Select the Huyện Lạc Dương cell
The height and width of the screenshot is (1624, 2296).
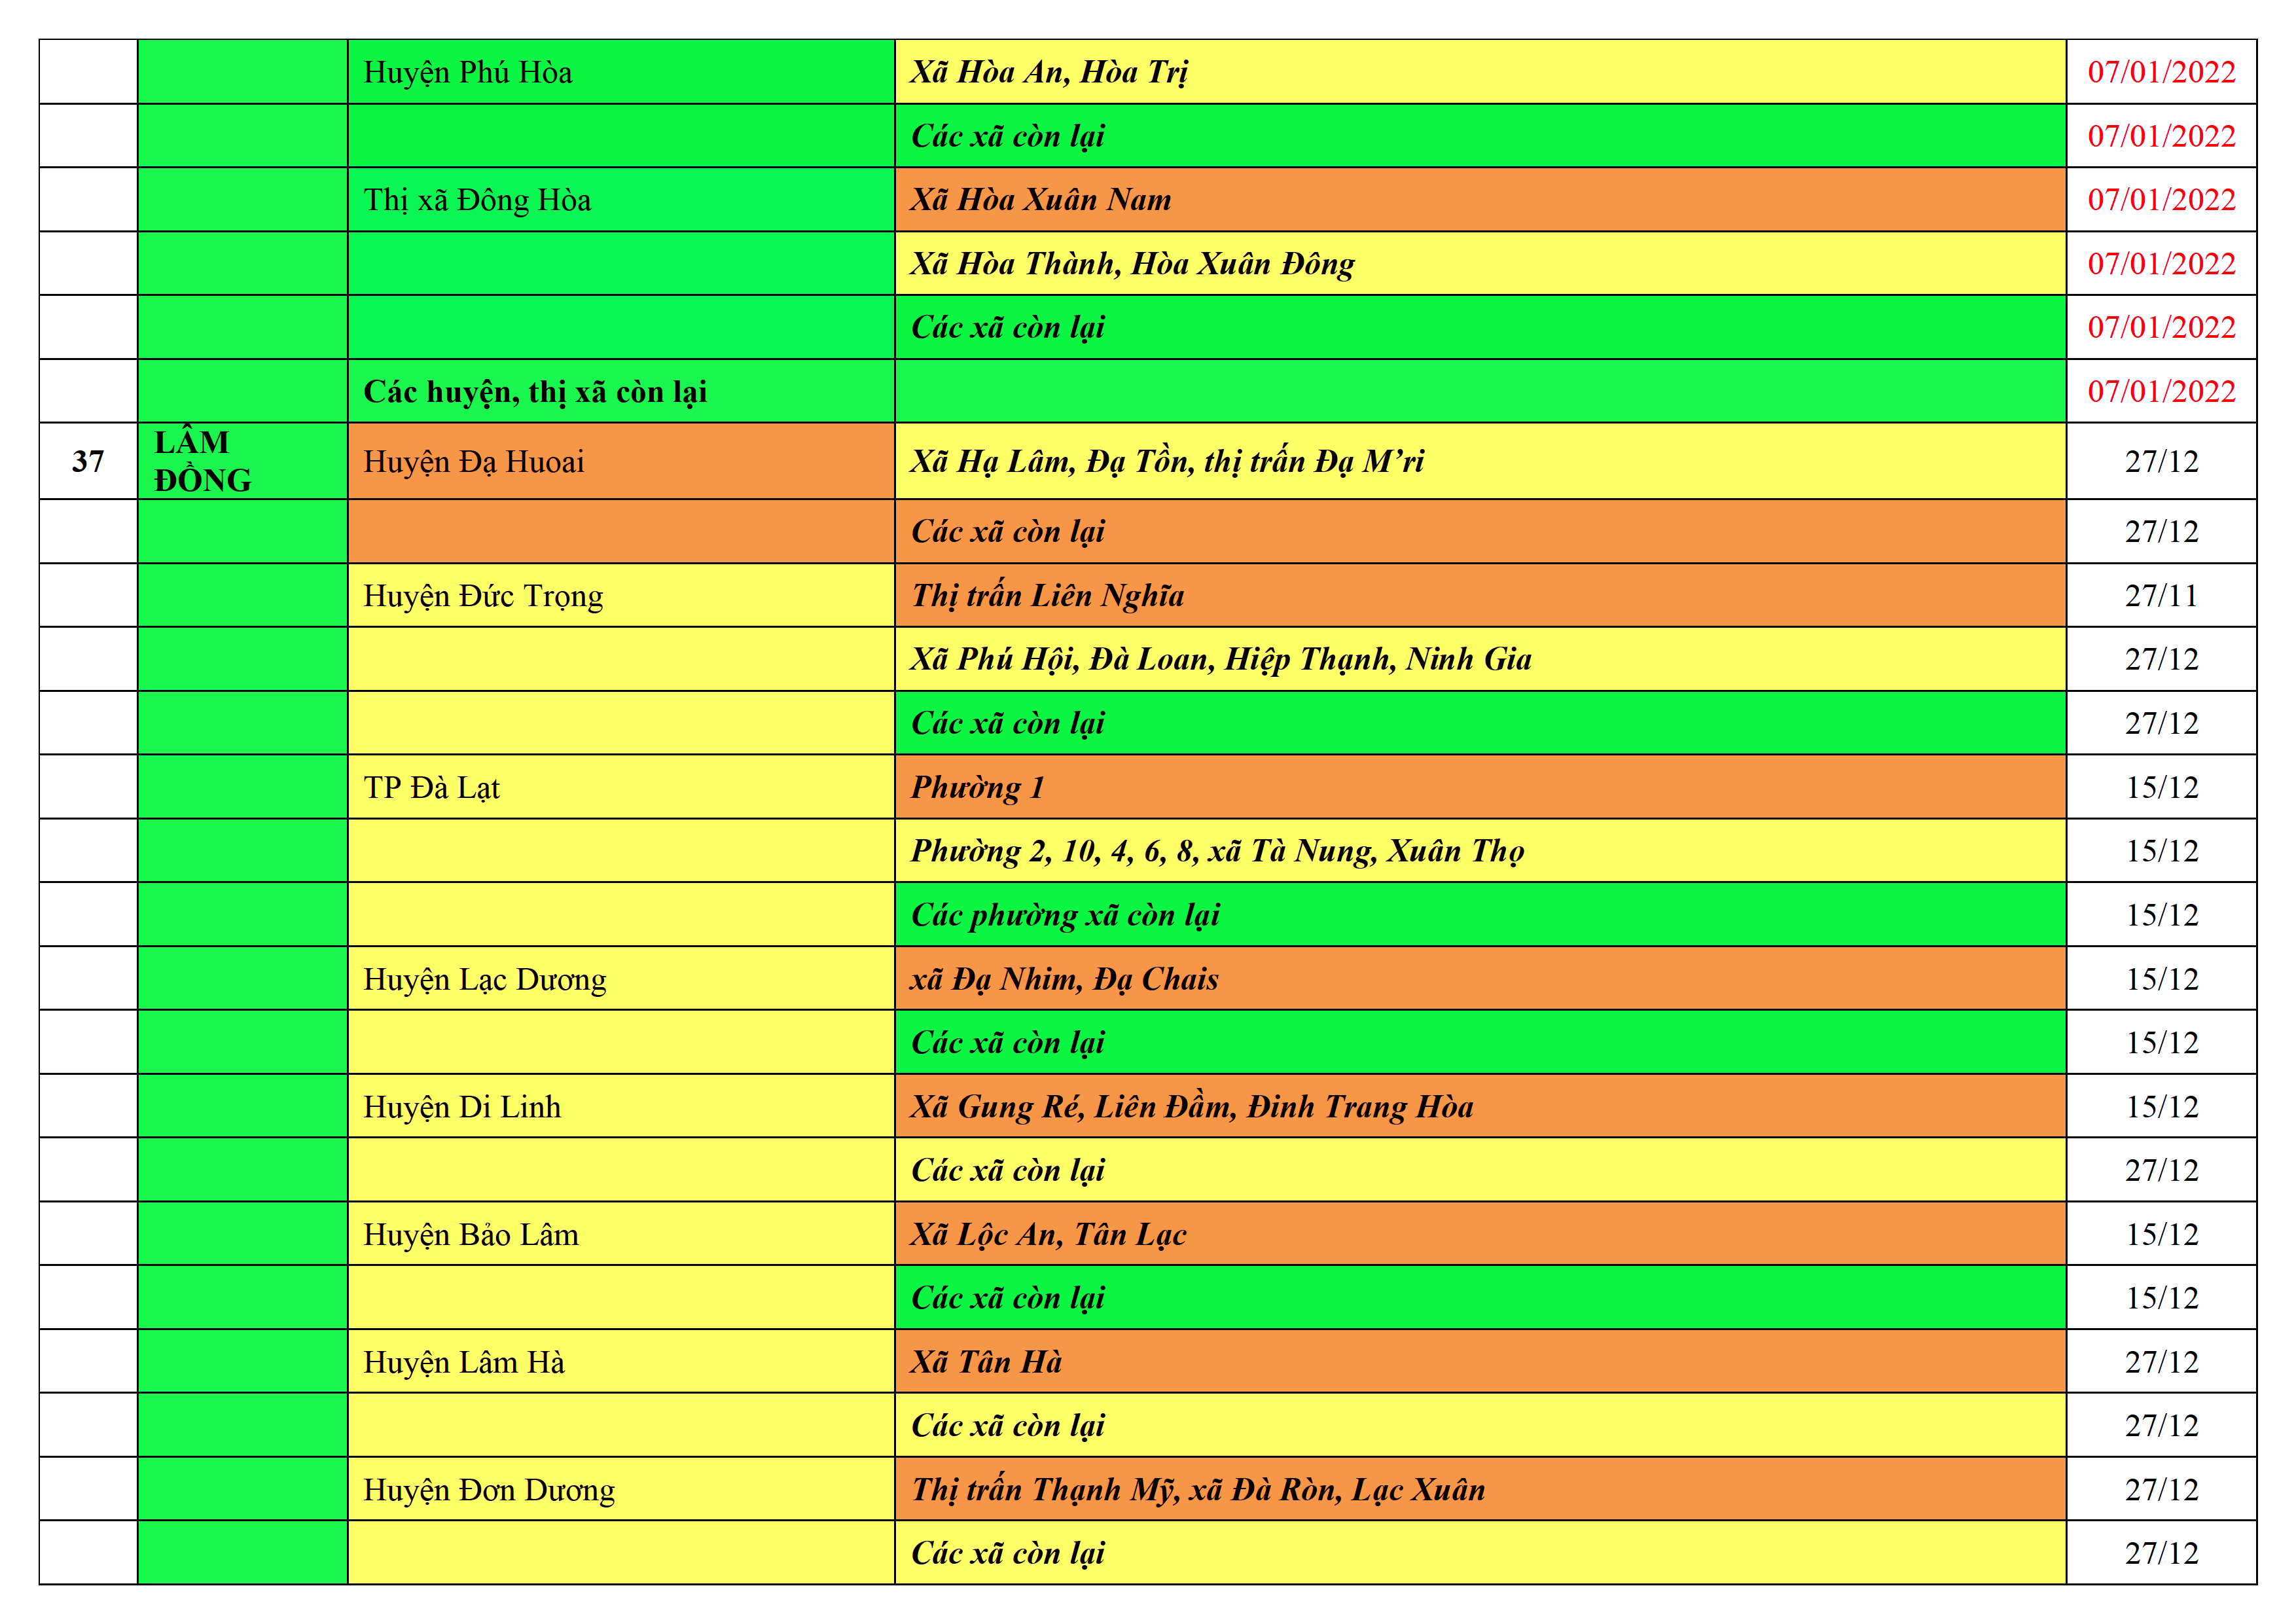click(x=620, y=979)
